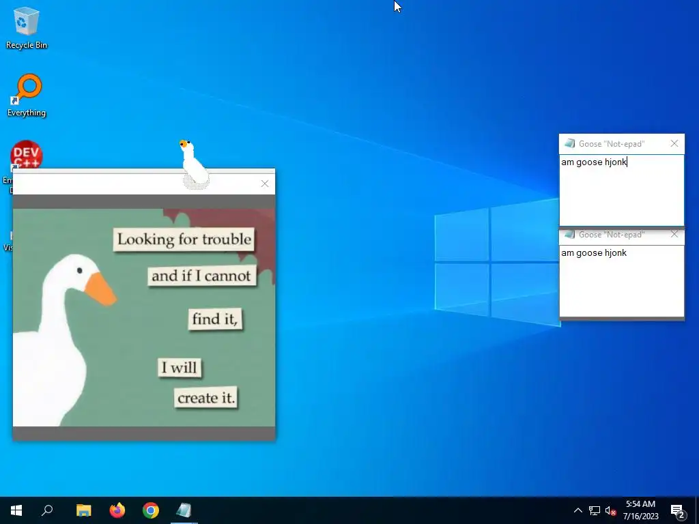Open the Recycle Bin desktop icon
The height and width of the screenshot is (524, 699).
tap(27, 27)
